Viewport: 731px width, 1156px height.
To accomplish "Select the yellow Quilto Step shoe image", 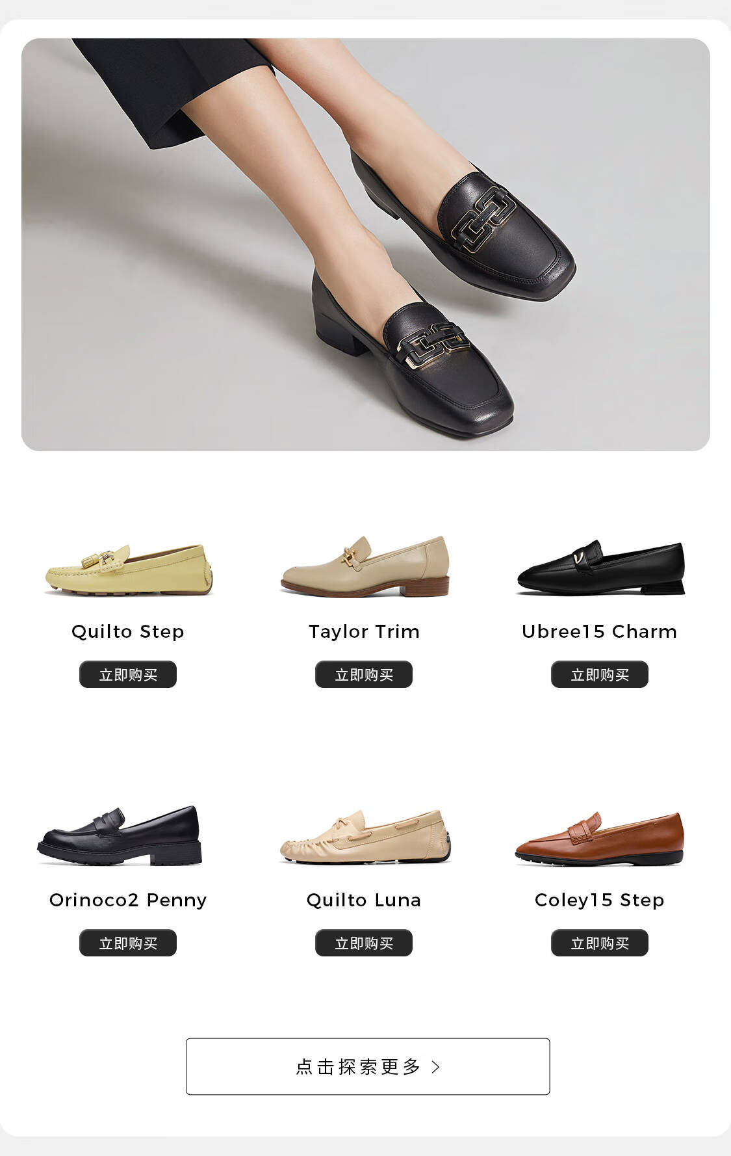I will 129,569.
